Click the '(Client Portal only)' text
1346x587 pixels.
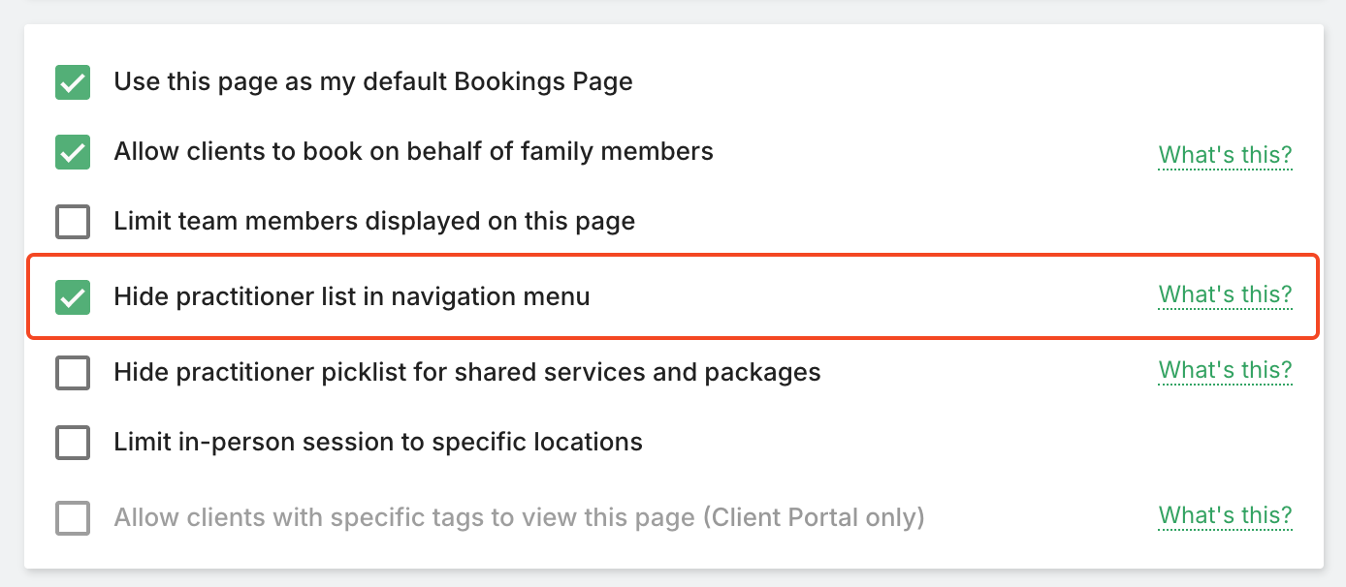tap(814, 517)
